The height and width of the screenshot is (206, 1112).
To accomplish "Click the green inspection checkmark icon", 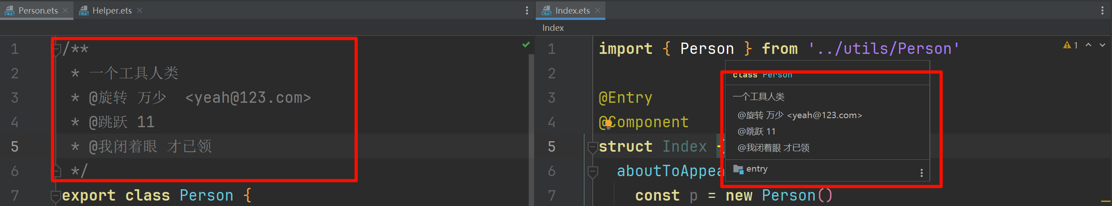I will click(x=526, y=44).
